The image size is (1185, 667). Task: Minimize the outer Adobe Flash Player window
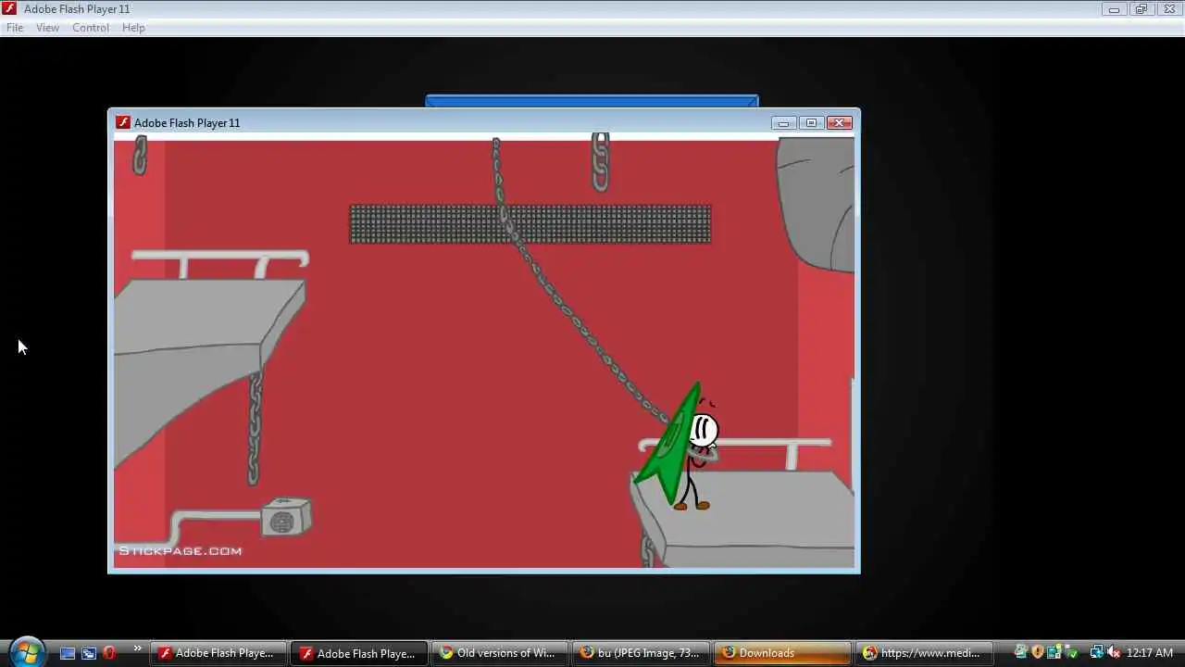1114,9
